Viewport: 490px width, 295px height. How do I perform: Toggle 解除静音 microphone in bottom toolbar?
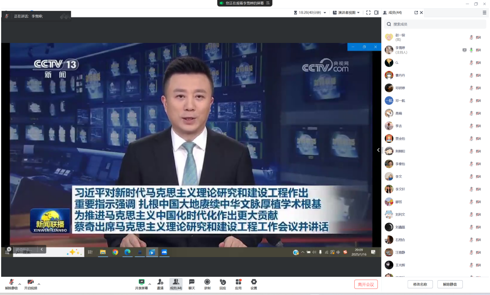pos(12,282)
